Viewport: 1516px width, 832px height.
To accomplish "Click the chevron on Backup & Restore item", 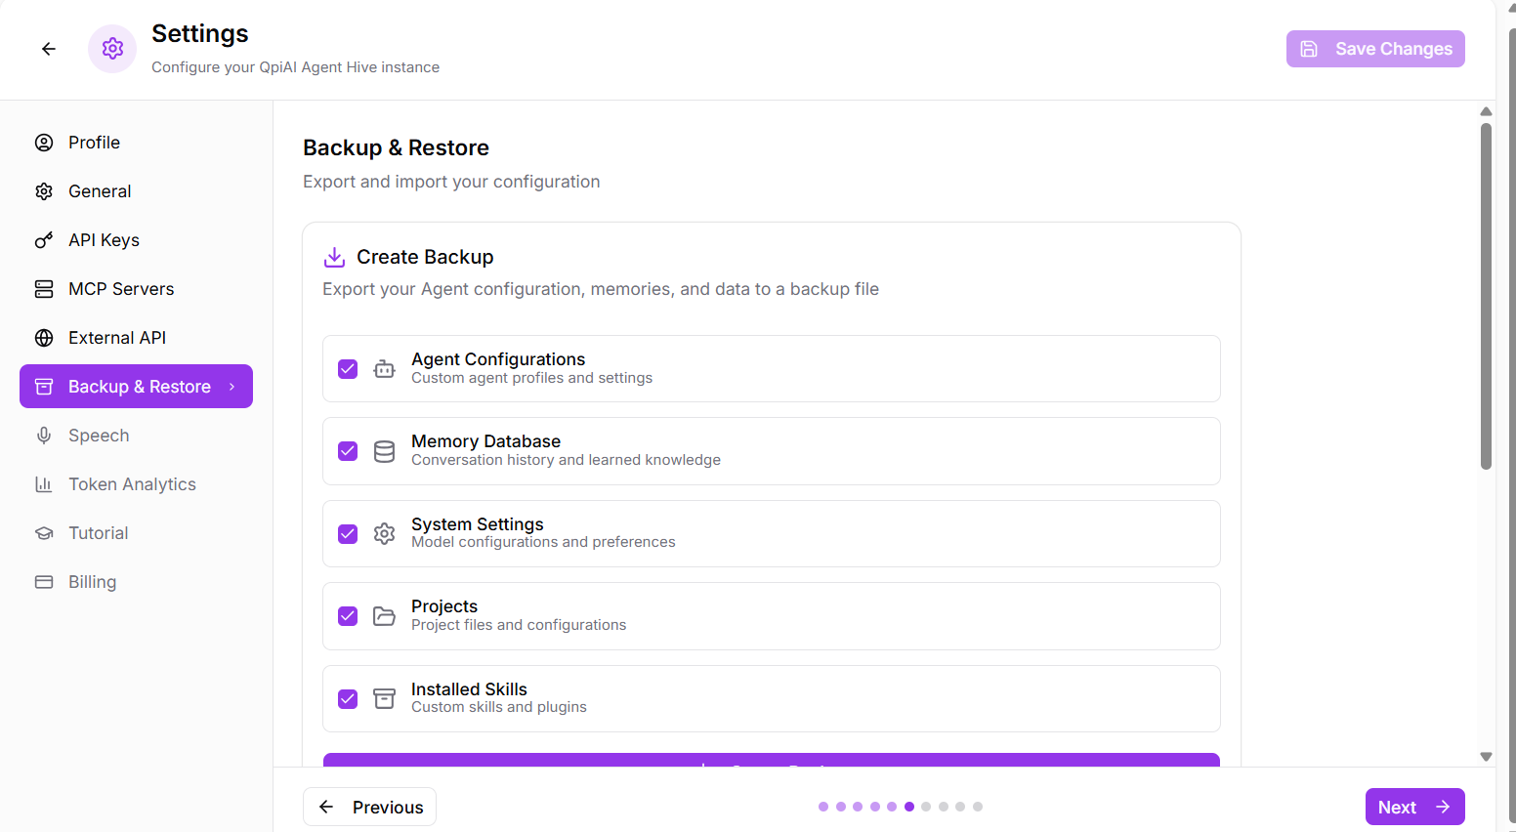I will (x=232, y=387).
